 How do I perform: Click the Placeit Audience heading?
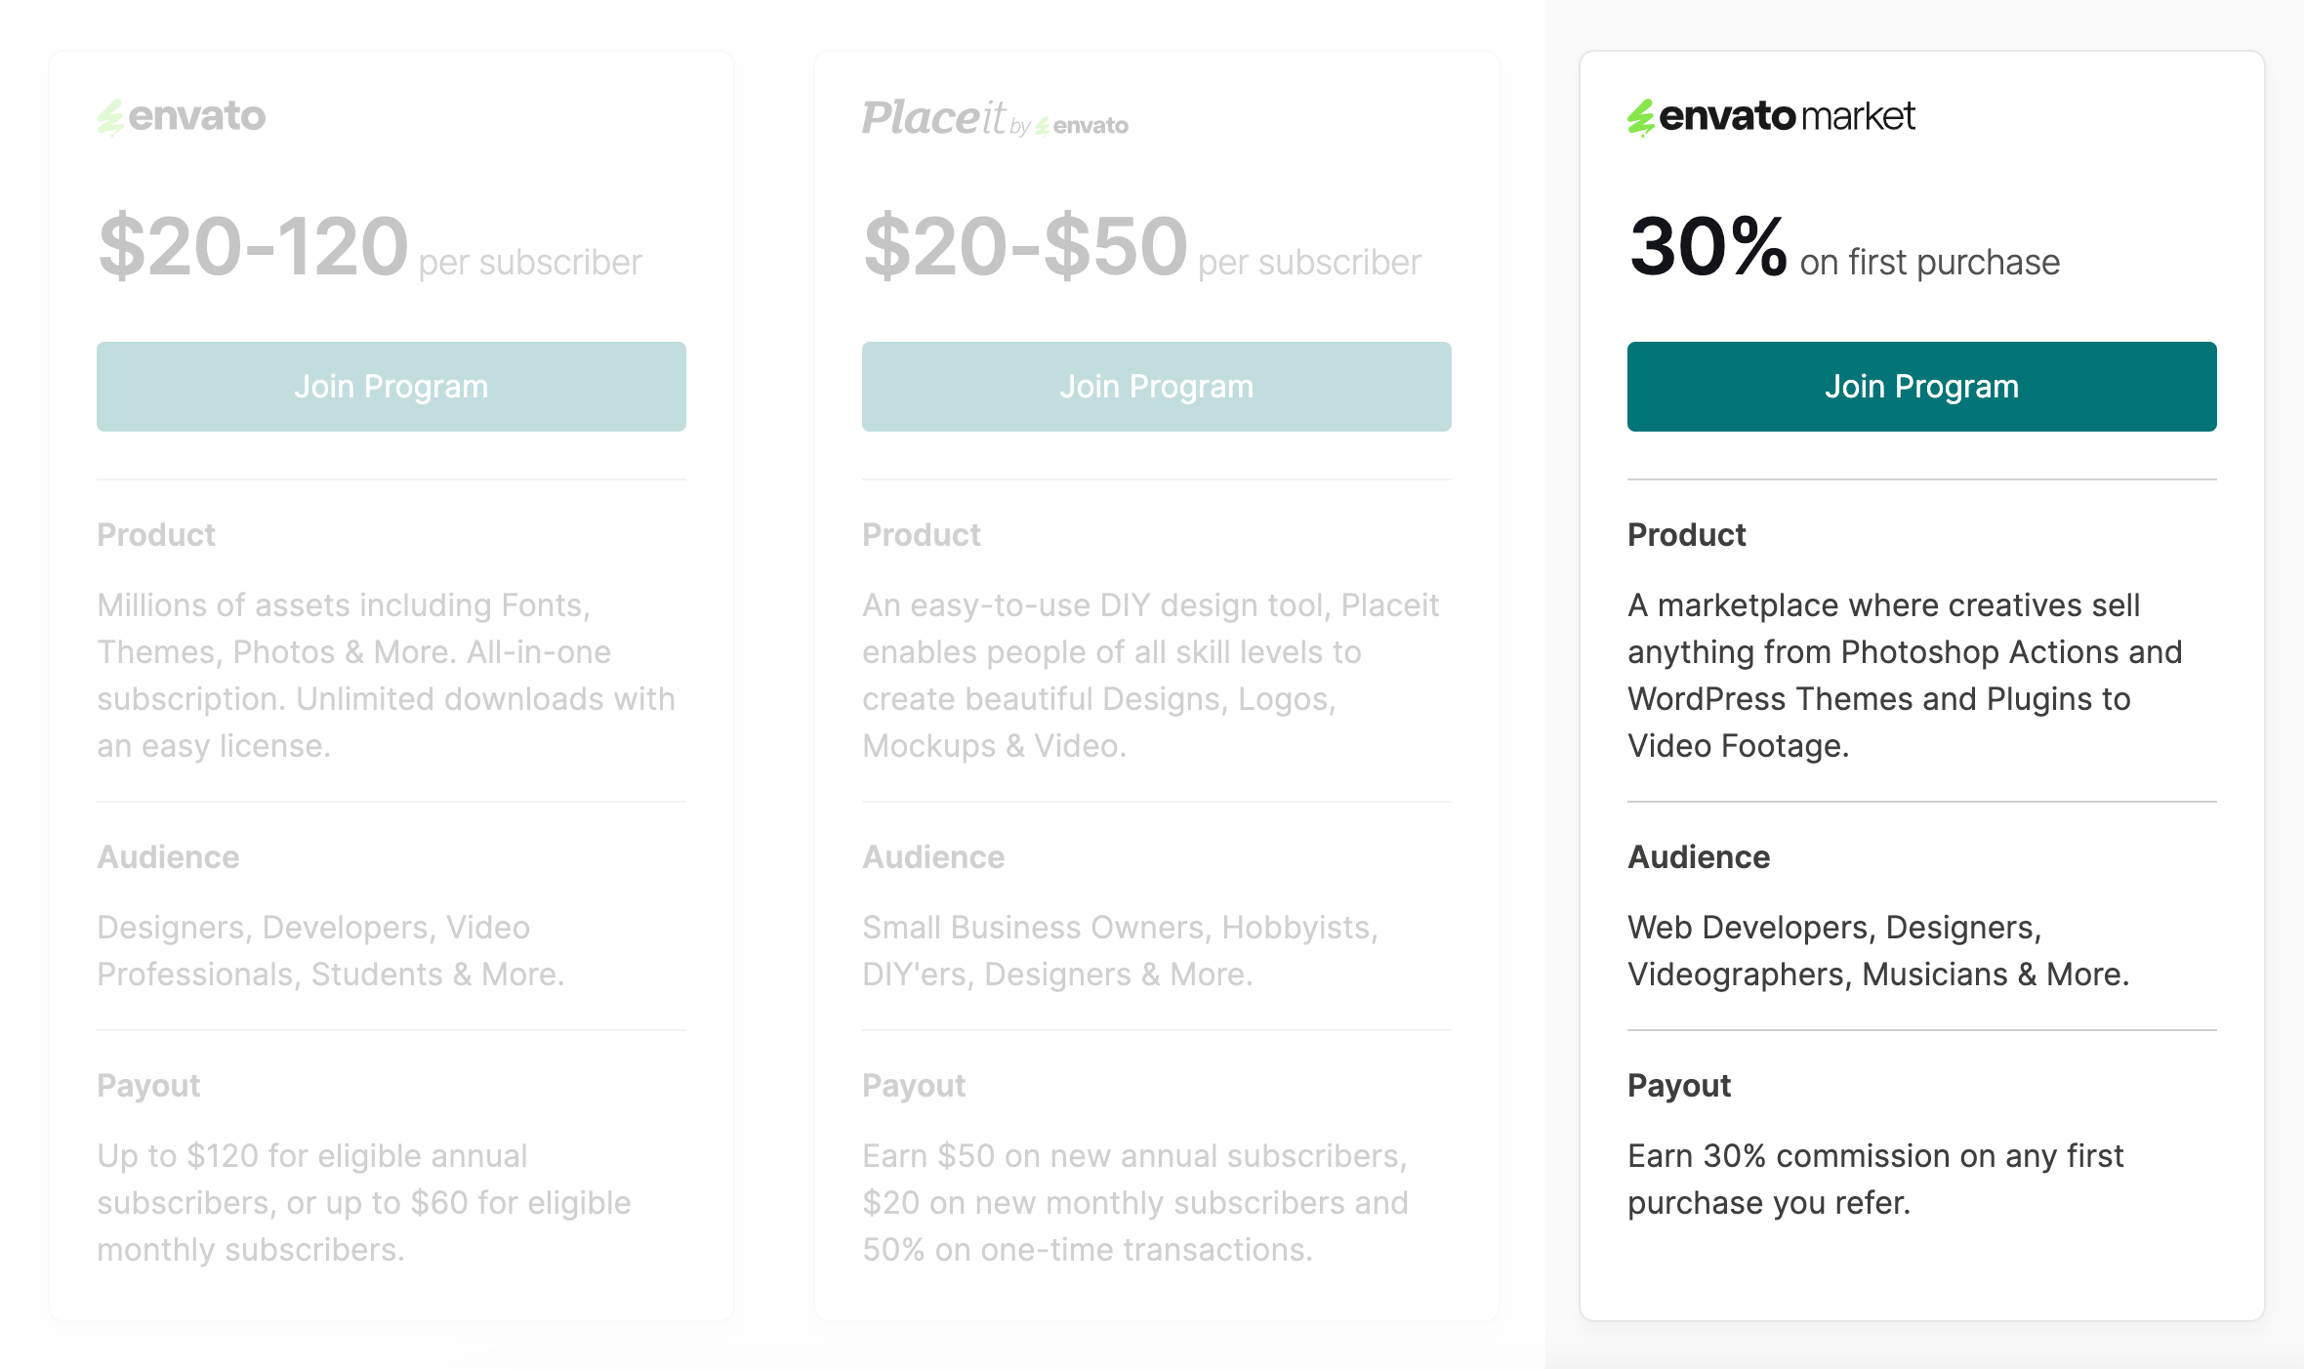932,856
